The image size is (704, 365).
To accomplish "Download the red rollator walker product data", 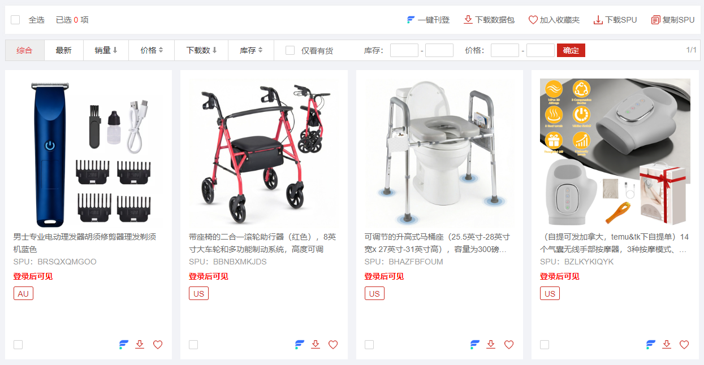I will click(316, 345).
